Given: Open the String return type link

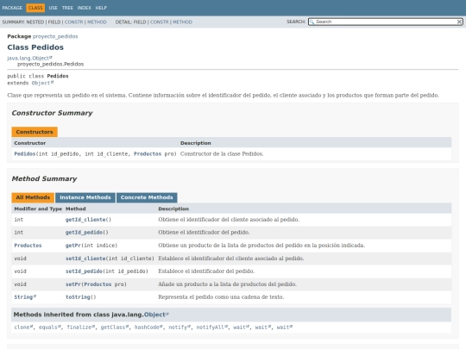Looking at the screenshot, I should 25,297.
